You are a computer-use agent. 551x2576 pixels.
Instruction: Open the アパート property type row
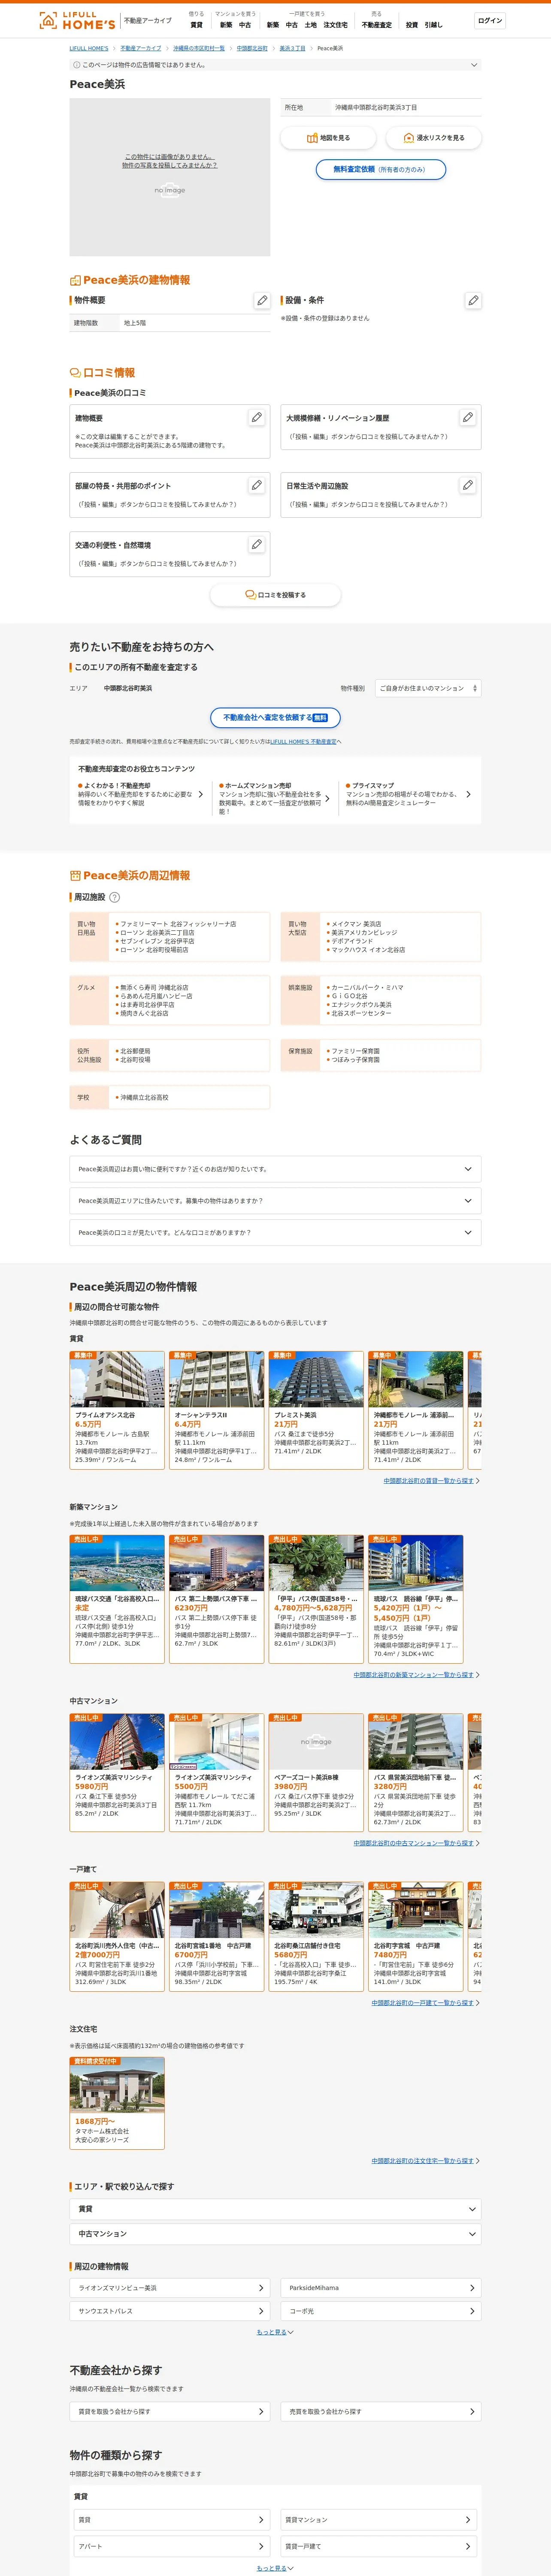pos(172,2546)
